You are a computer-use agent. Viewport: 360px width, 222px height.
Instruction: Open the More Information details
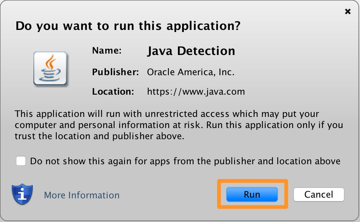81,196
